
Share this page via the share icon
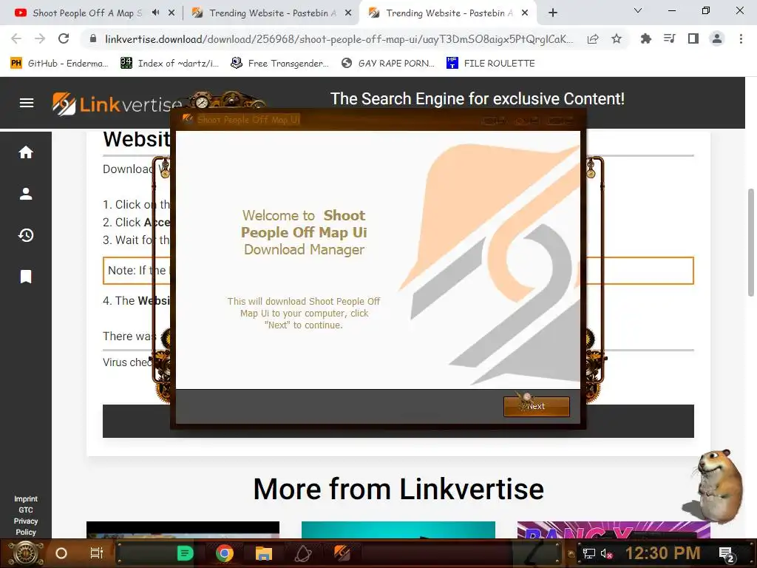(593, 39)
